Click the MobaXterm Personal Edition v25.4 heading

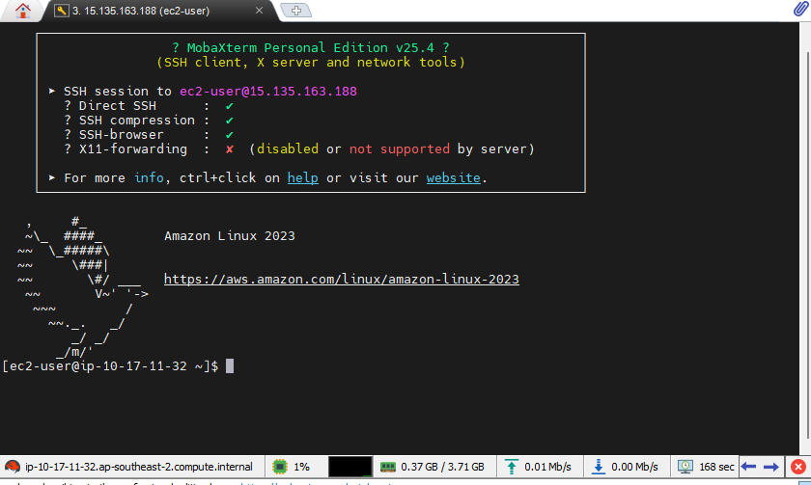[310, 48]
